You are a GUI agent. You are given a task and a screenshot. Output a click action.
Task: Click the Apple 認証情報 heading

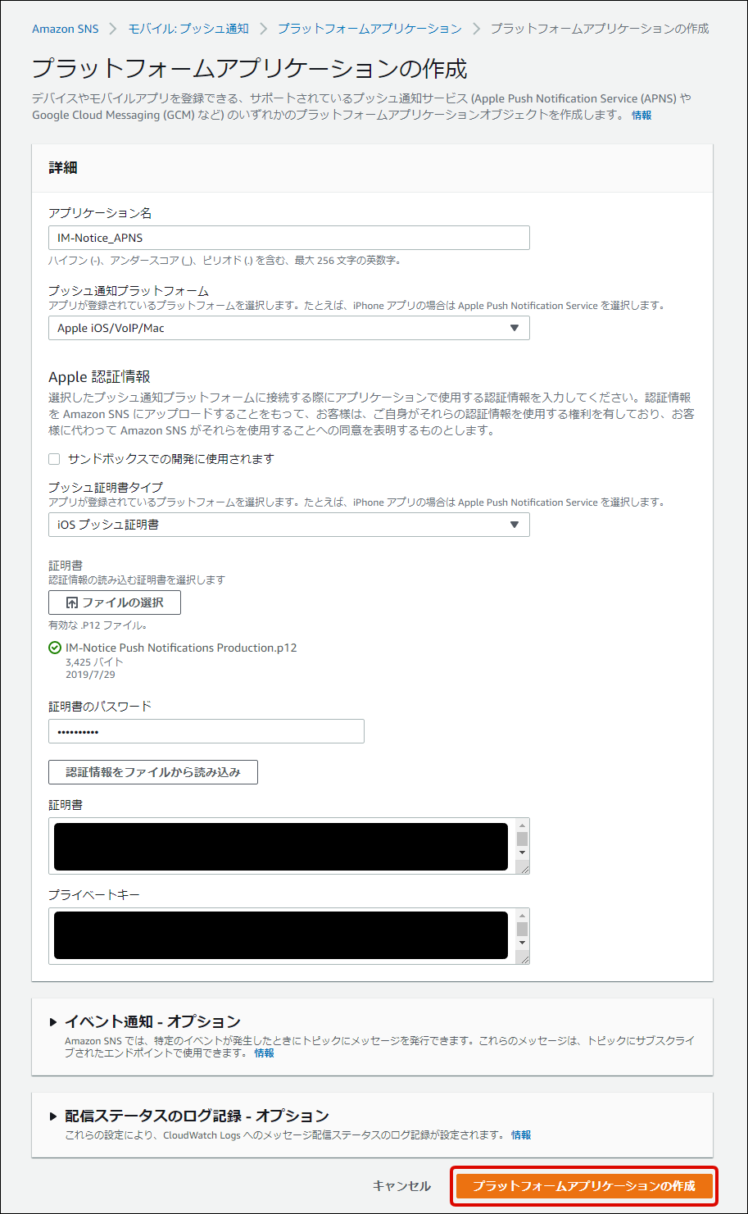point(99,377)
